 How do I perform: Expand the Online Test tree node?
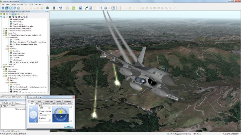[4, 64]
